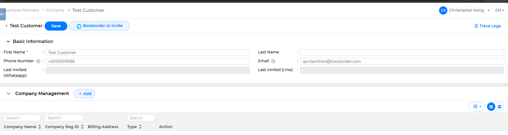Switch to comfortable row density view
The width and height of the screenshot is (508, 135).
[x=499, y=107]
